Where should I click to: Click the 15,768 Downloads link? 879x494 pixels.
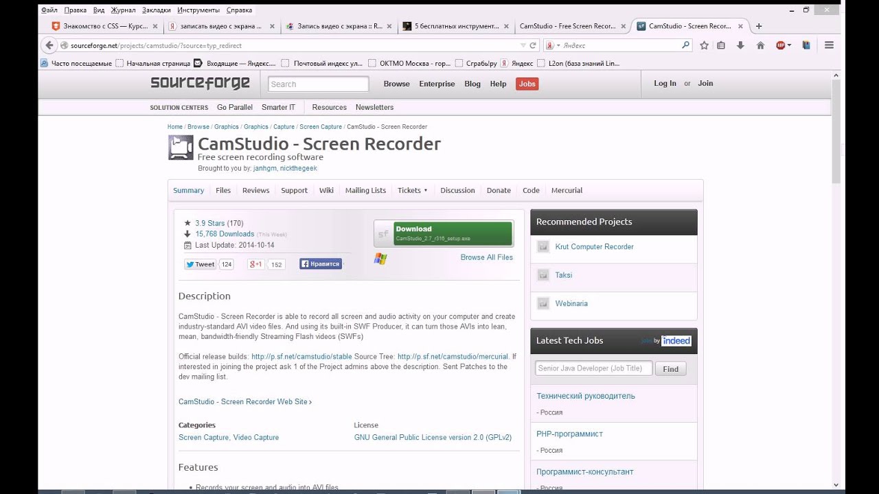(x=225, y=234)
